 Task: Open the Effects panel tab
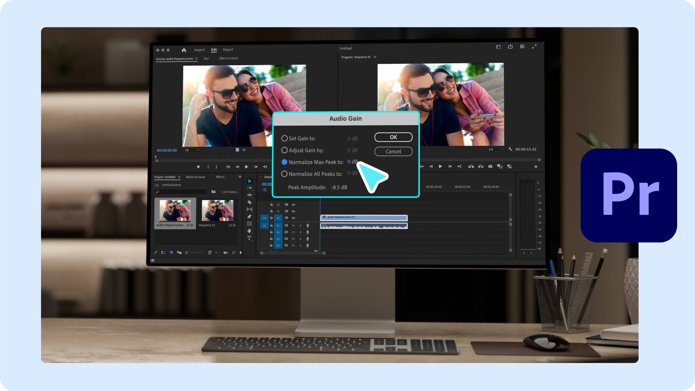[220, 177]
